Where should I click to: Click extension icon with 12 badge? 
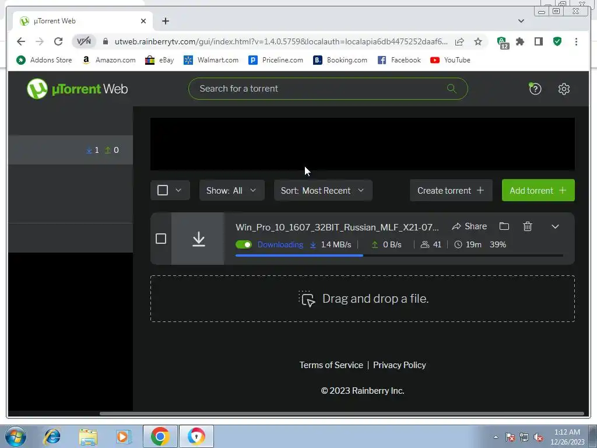point(502,42)
